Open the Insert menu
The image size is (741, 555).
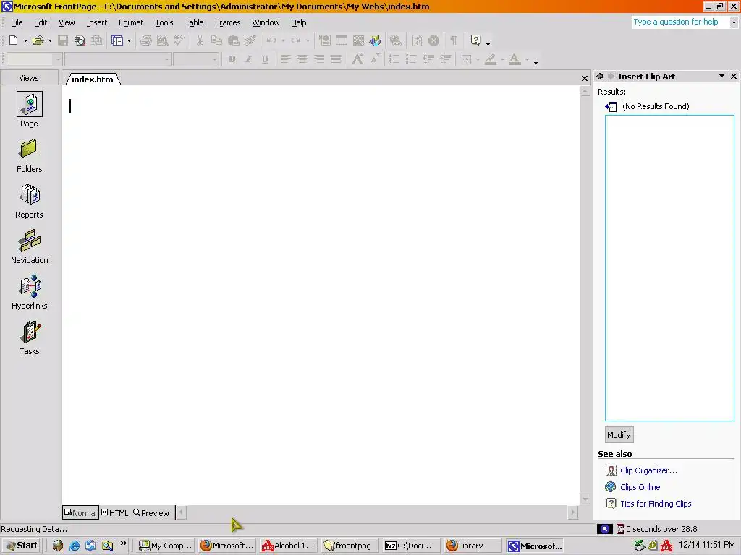click(x=96, y=22)
